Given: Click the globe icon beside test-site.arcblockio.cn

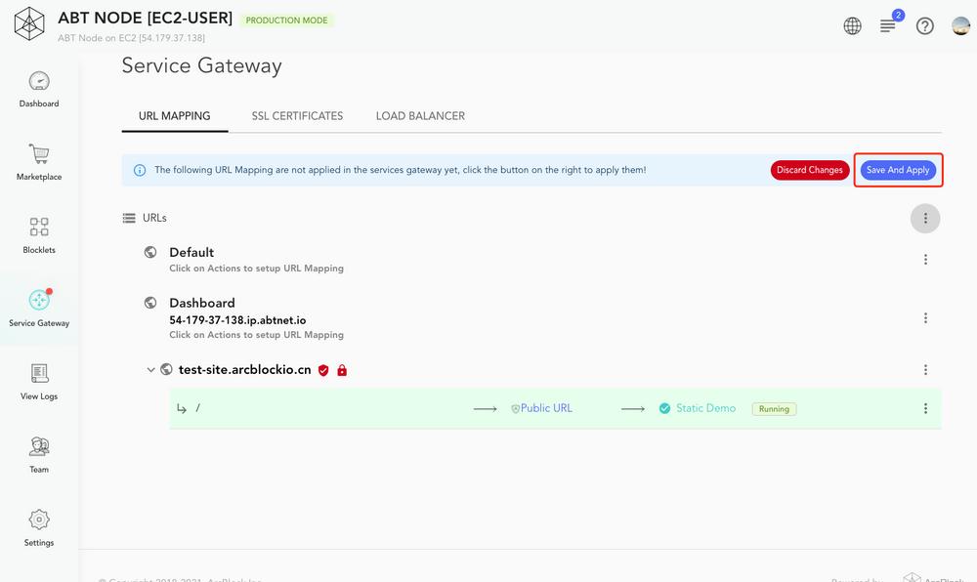Looking at the screenshot, I should click(x=166, y=369).
